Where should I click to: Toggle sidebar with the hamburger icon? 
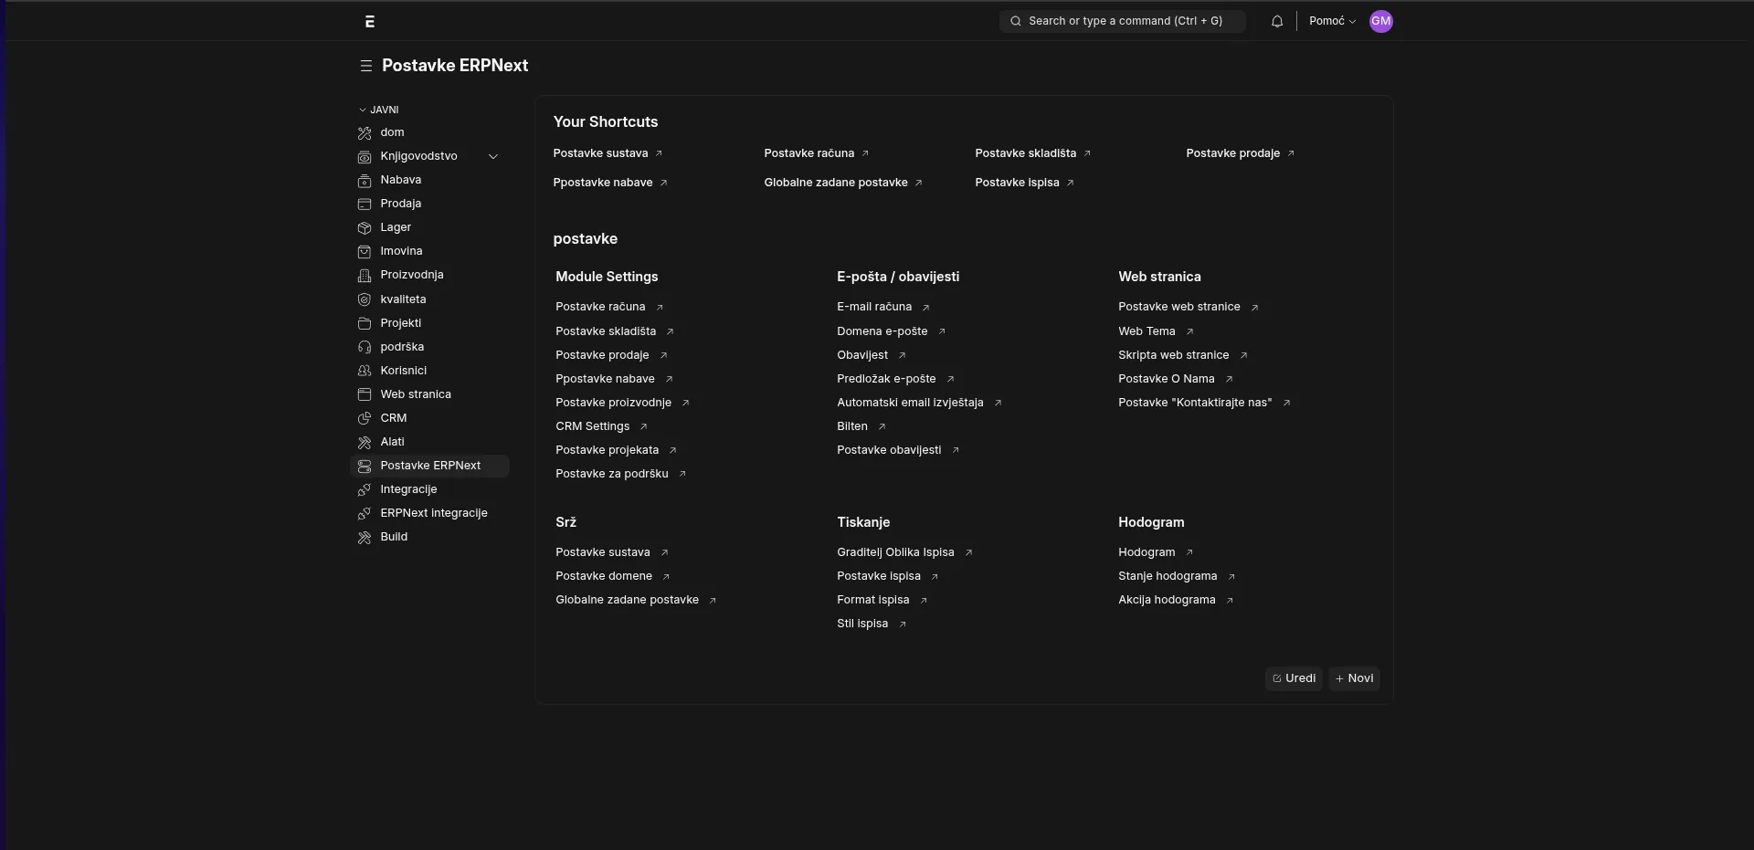365,66
